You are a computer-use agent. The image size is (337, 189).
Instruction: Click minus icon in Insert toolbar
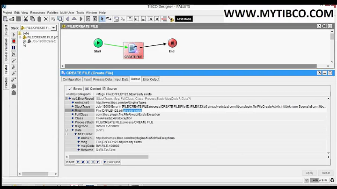(93, 162)
